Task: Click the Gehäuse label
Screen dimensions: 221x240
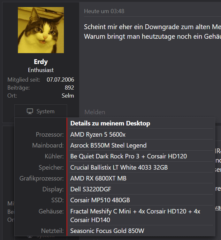Action: 51,211
